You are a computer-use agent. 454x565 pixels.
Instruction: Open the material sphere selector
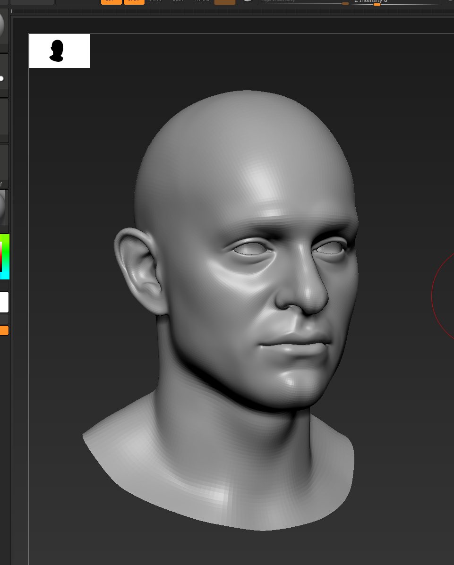pyautogui.click(x=4, y=211)
